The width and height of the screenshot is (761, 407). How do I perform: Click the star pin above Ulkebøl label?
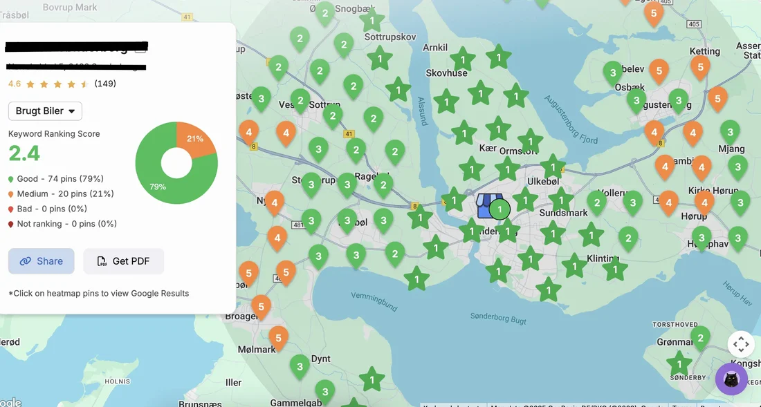[x=552, y=167]
